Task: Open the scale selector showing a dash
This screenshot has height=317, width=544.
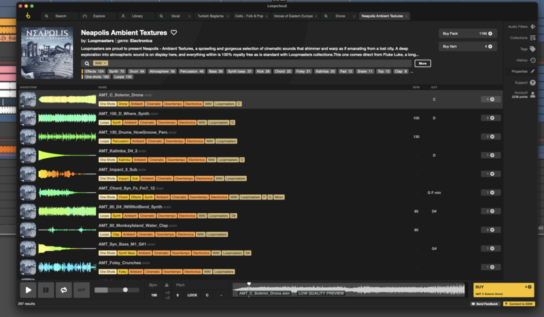Action: tap(222, 295)
